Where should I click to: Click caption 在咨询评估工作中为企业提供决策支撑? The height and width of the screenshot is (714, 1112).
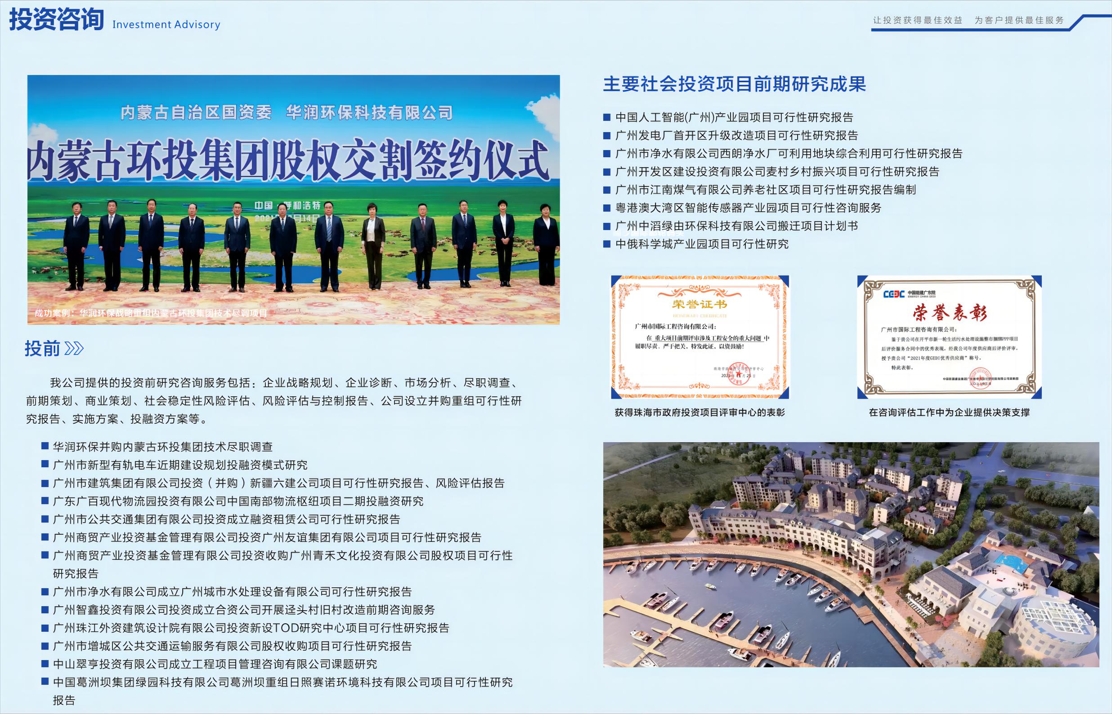coord(949,412)
